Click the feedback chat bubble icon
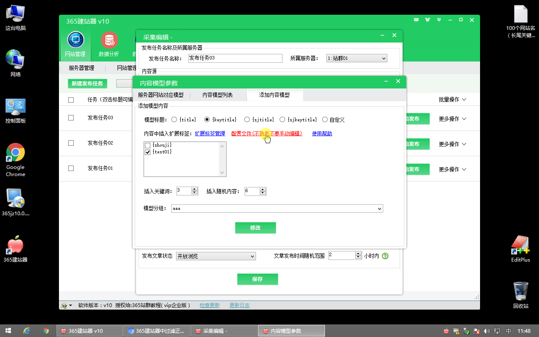Viewport: 539px width, 337px height. (416, 20)
